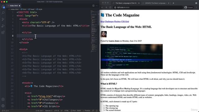Image resolution: width=199 pixels, height=112 pixels.
Task: Open the Challenges link on webpage
Action: click(109, 21)
